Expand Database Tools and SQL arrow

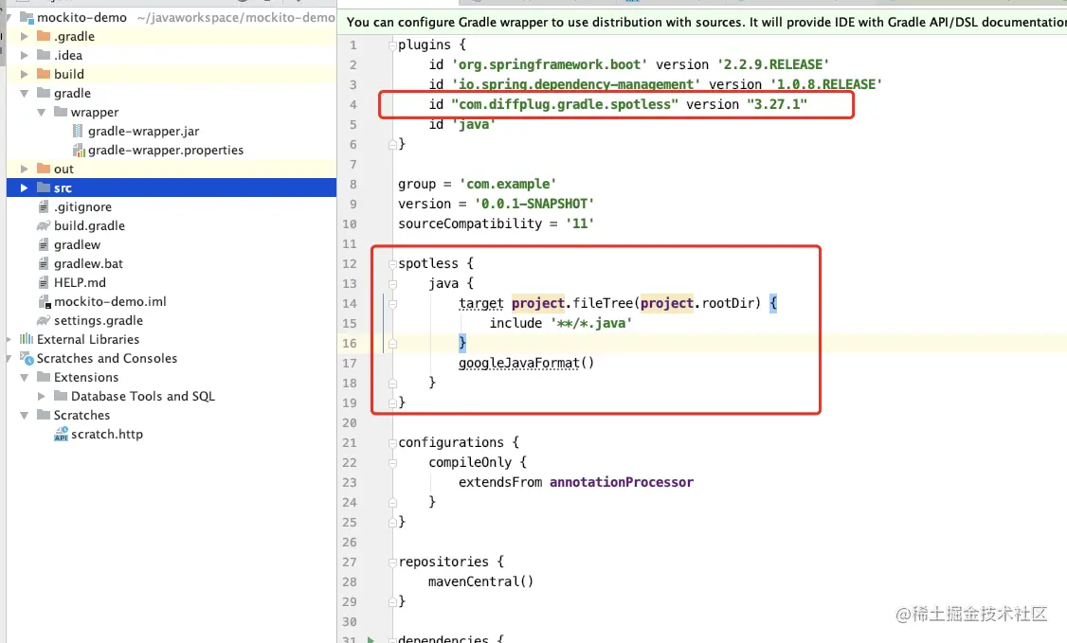coord(42,396)
